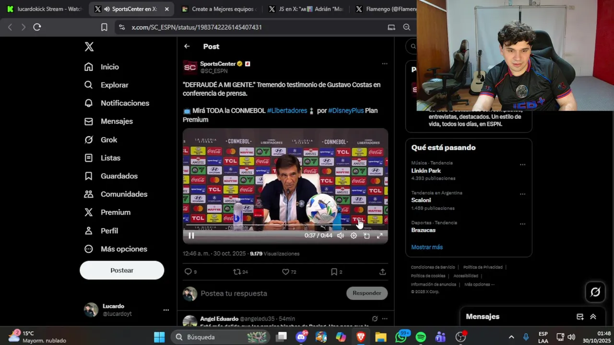This screenshot has height=345, width=614.
Task: Open the X logo home icon
Action: click(x=89, y=46)
